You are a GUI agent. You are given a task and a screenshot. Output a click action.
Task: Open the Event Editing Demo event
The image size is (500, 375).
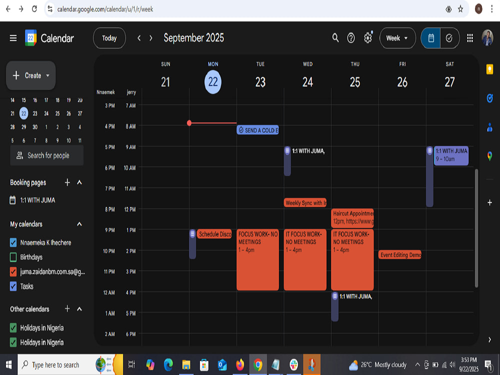pyautogui.click(x=400, y=254)
